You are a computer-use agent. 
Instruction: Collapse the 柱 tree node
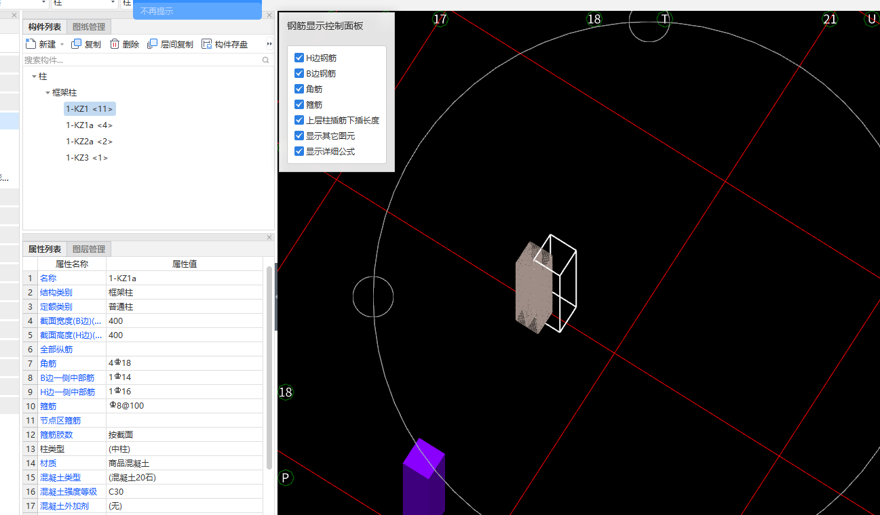pos(34,77)
